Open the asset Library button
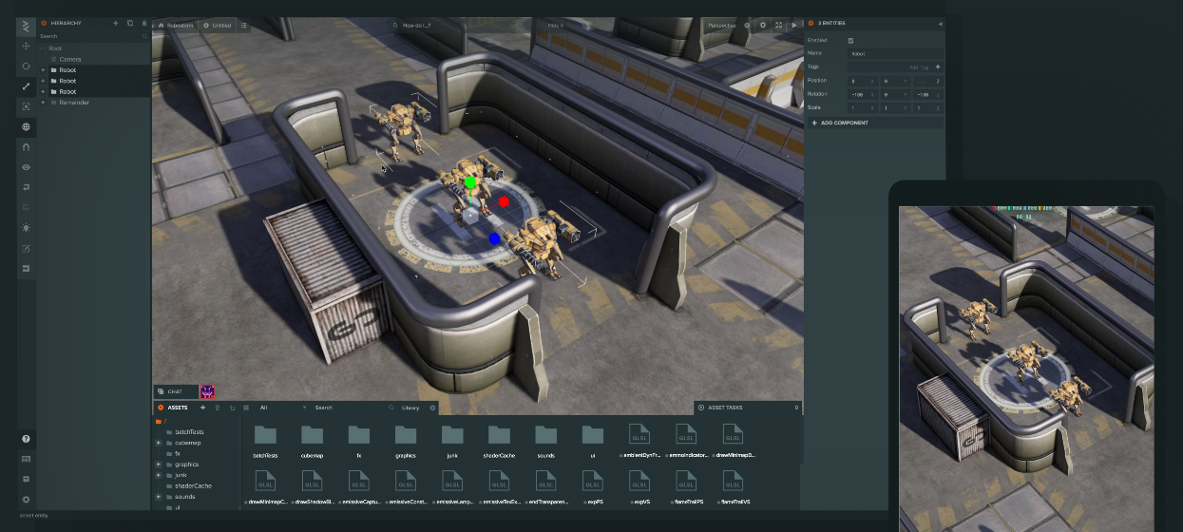This screenshot has width=1183, height=532. point(410,408)
